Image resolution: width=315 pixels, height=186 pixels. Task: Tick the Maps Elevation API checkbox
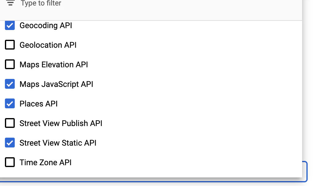(x=10, y=64)
